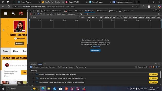Expand Setting cookie cross-site issue
This screenshot has width=162, height=91.
pyautogui.click(x=33, y=82)
